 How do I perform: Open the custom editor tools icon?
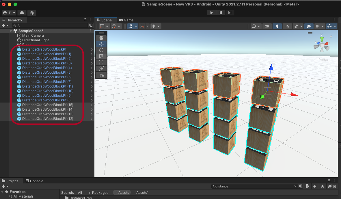[101, 75]
